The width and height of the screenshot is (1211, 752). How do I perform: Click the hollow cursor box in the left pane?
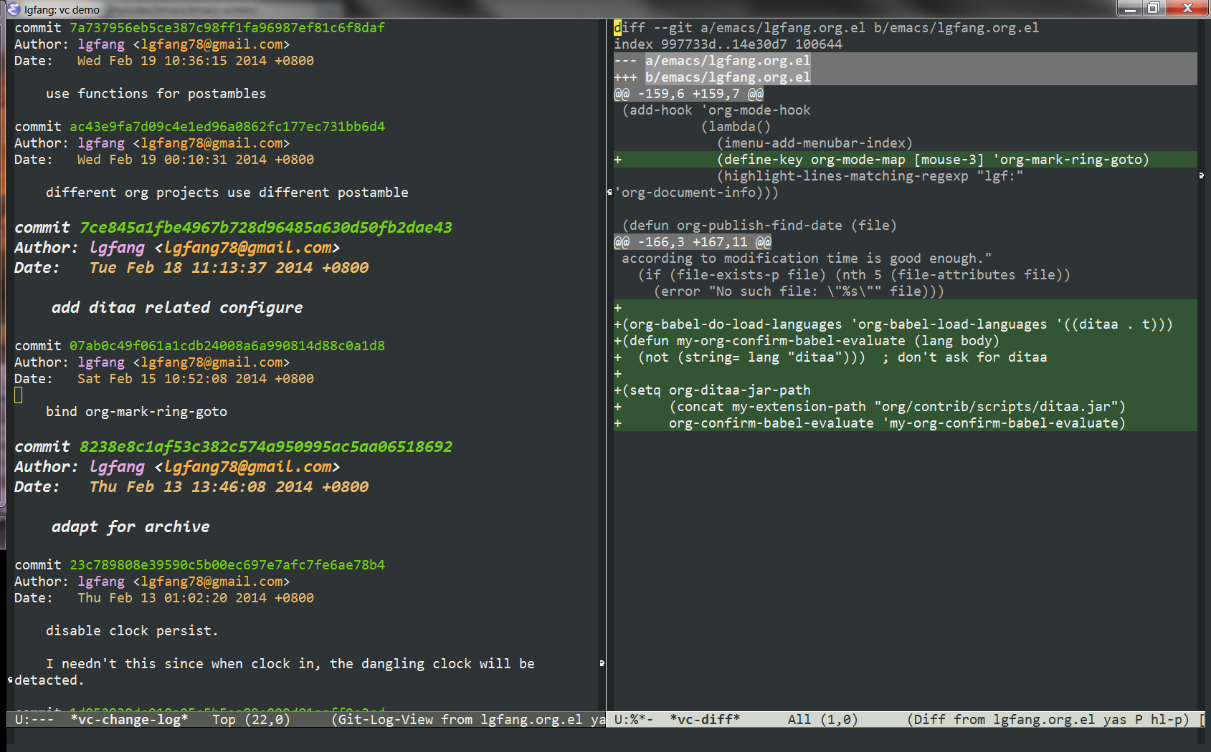pyautogui.click(x=19, y=395)
